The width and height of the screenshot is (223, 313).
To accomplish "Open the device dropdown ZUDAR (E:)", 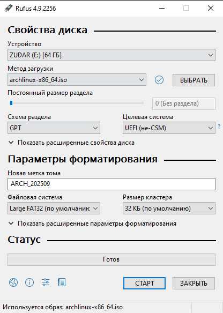I will 111,55.
